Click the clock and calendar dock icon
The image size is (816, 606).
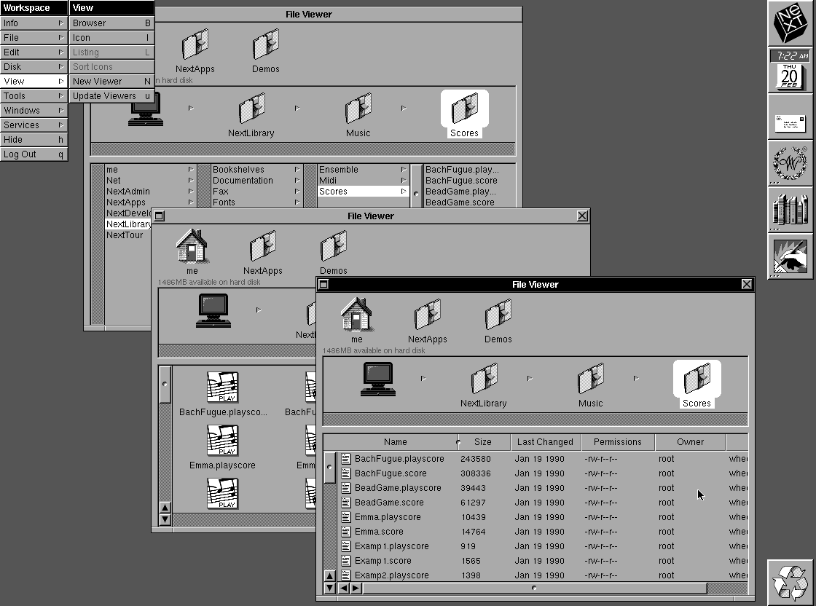pyautogui.click(x=790, y=70)
